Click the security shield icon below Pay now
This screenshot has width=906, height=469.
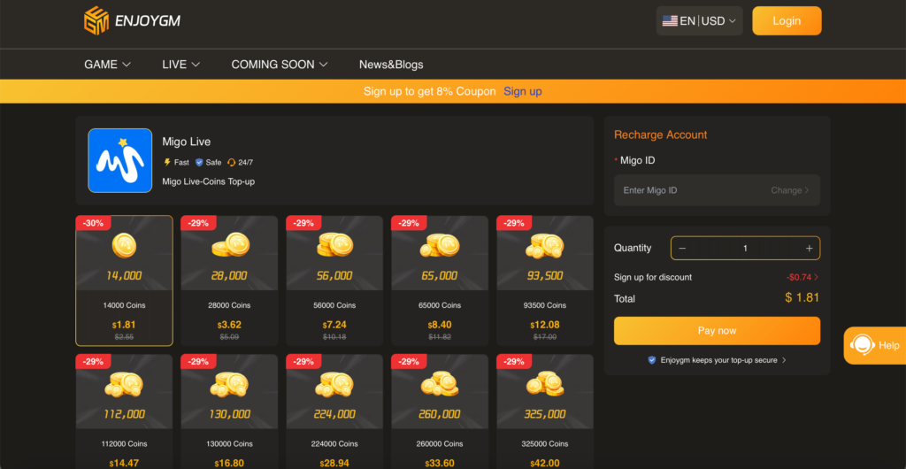pos(652,360)
